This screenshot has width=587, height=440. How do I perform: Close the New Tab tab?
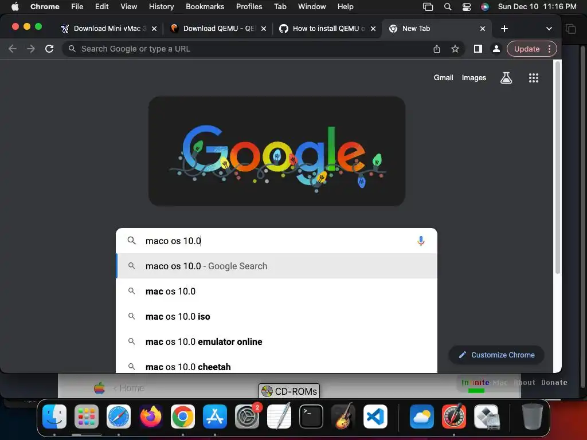pos(483,29)
